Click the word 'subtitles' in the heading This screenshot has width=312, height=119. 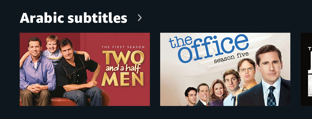pos(97,18)
